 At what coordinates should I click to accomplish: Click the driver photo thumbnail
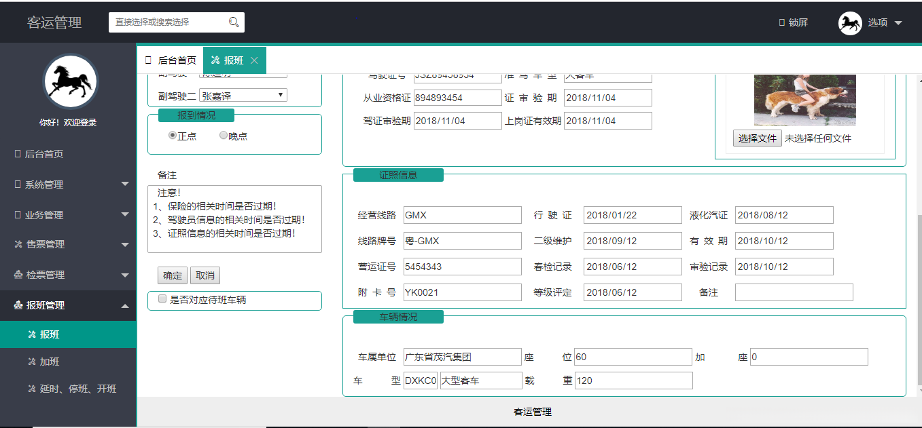(x=805, y=100)
